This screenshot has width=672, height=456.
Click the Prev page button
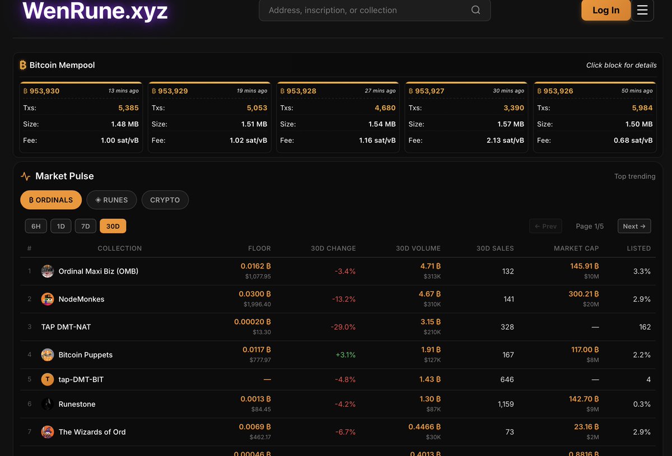point(545,226)
